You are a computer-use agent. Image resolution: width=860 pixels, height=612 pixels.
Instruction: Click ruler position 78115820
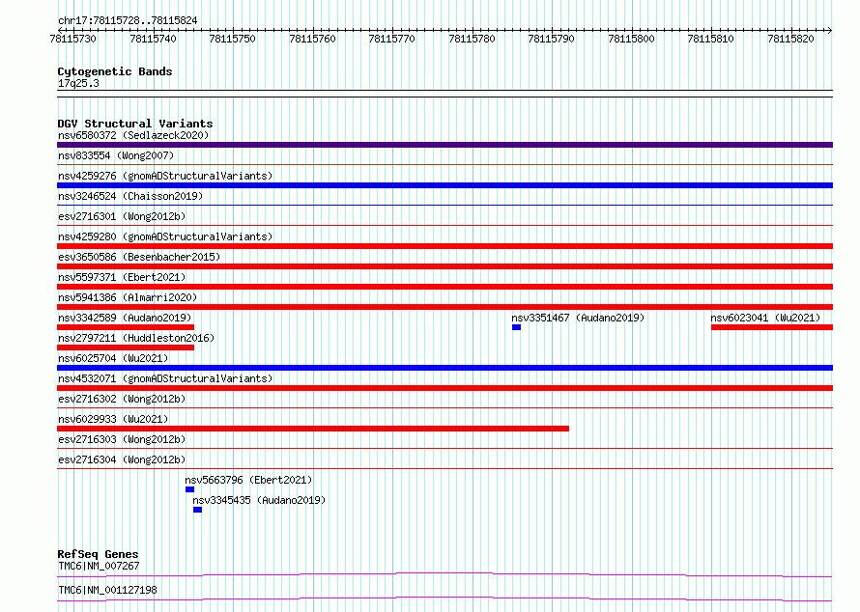pos(790,39)
